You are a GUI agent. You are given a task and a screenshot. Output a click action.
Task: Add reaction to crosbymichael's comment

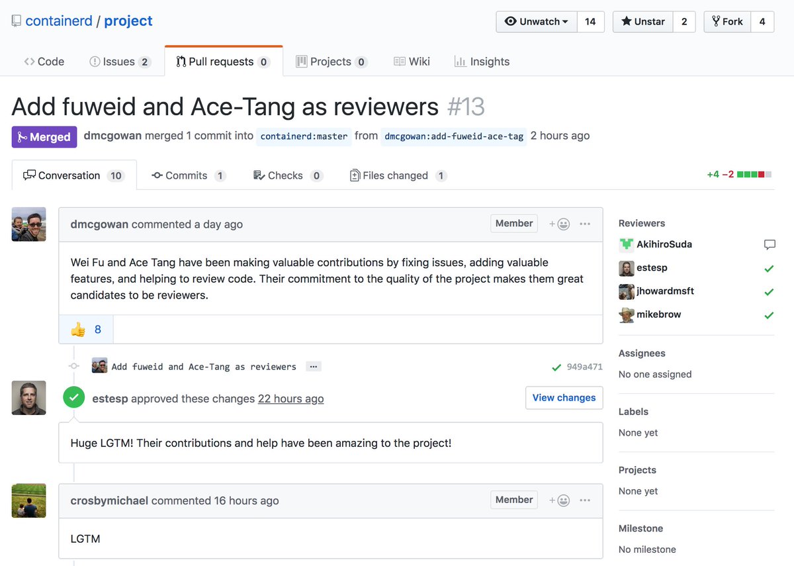pyautogui.click(x=559, y=500)
